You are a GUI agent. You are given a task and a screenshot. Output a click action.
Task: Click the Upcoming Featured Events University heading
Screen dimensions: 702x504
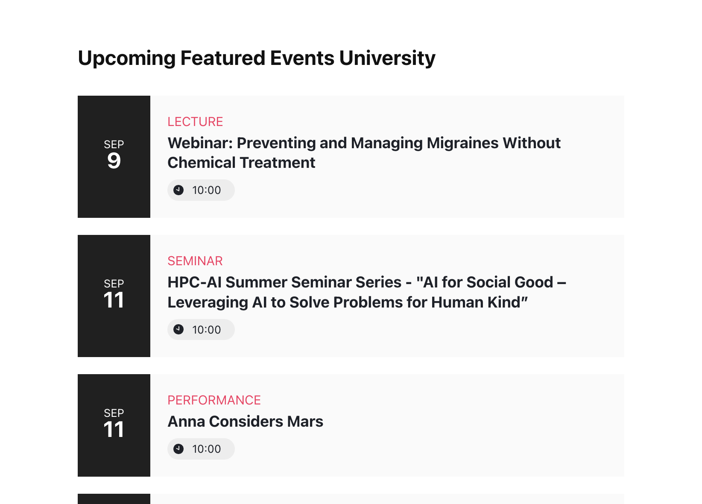click(x=256, y=58)
